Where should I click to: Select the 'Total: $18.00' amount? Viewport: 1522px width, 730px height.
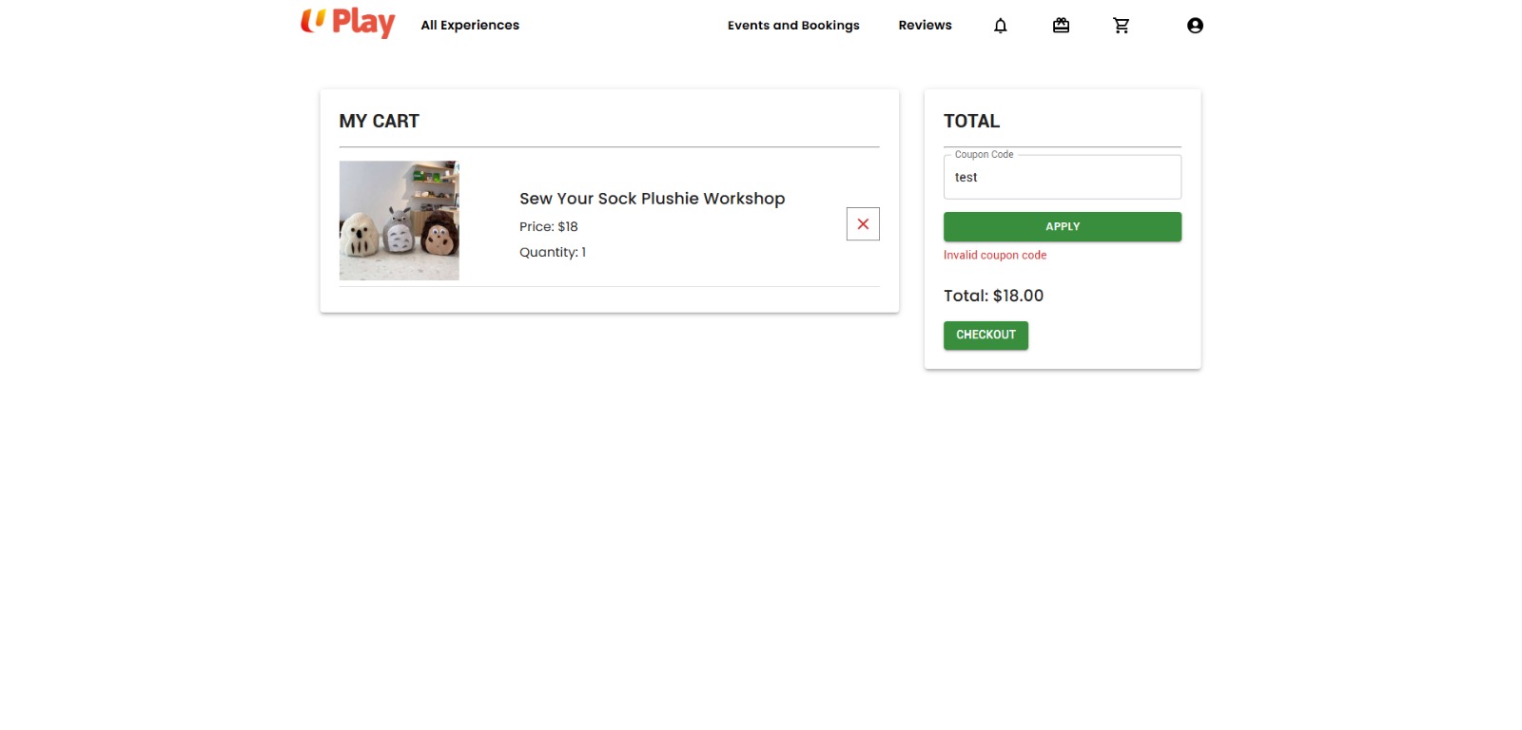click(x=993, y=296)
